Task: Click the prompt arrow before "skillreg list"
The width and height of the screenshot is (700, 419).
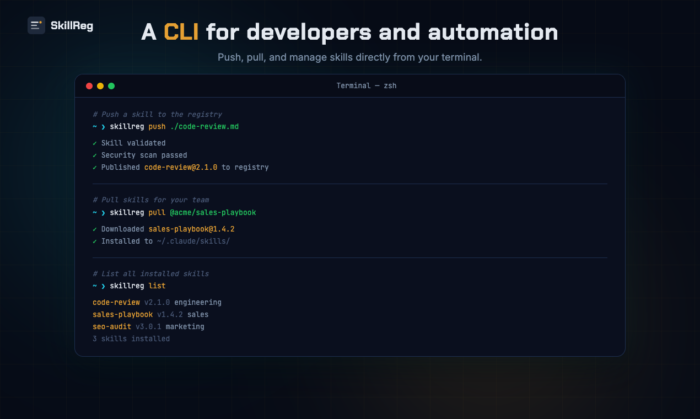Action: point(103,286)
